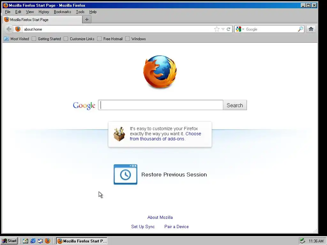This screenshot has width=327, height=245.
Task: Open the search engine selector dropdown
Action: click(x=240, y=29)
